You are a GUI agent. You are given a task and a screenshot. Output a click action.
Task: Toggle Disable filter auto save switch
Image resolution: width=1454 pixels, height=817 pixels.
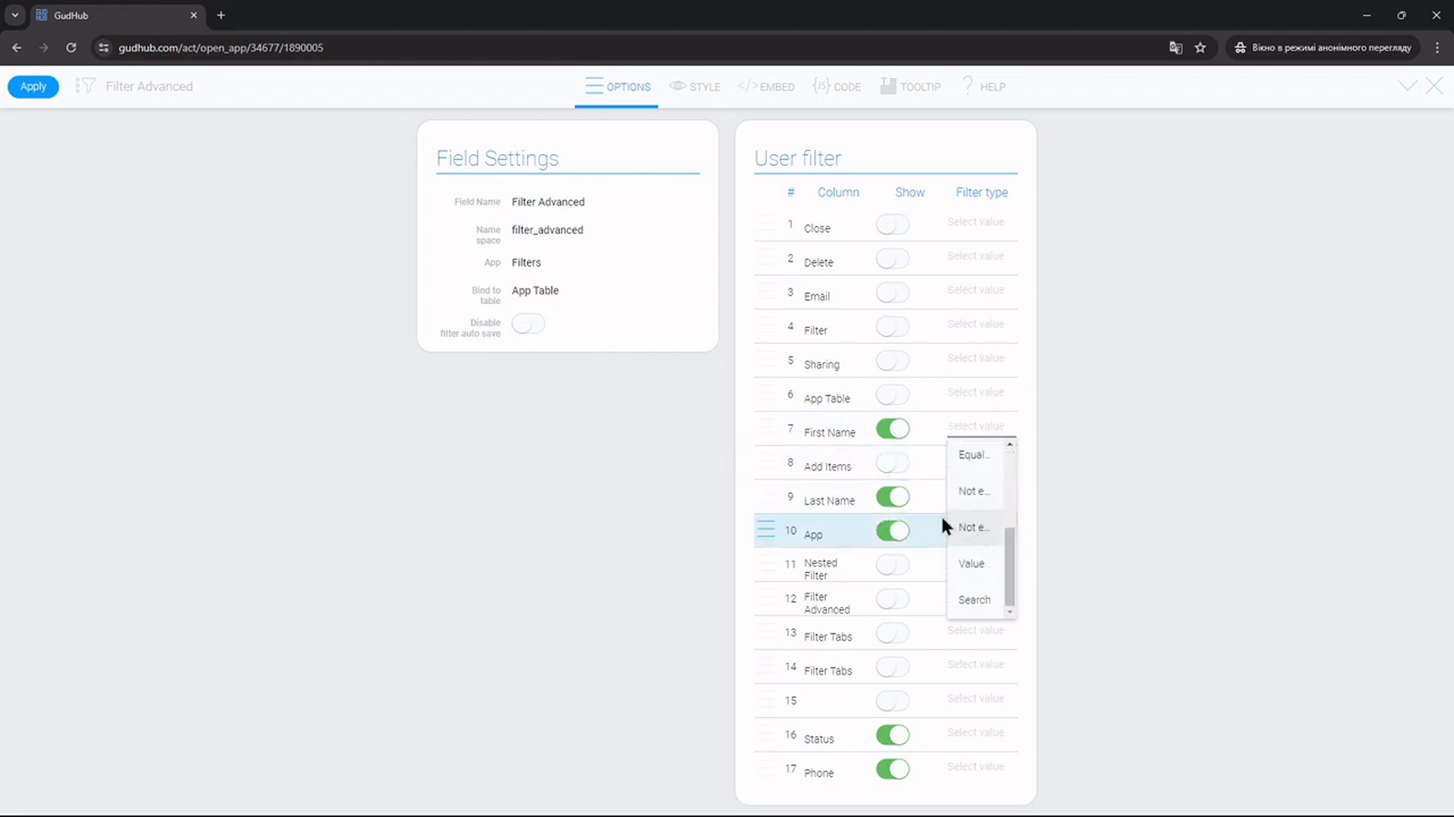(x=528, y=324)
